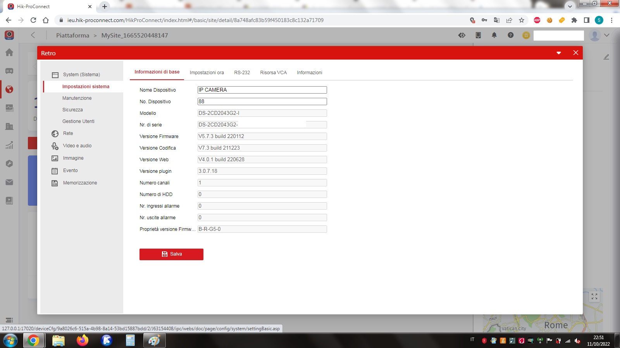620x348 pixels.
Task: Click the Video e audio icon
Action: [55, 146]
